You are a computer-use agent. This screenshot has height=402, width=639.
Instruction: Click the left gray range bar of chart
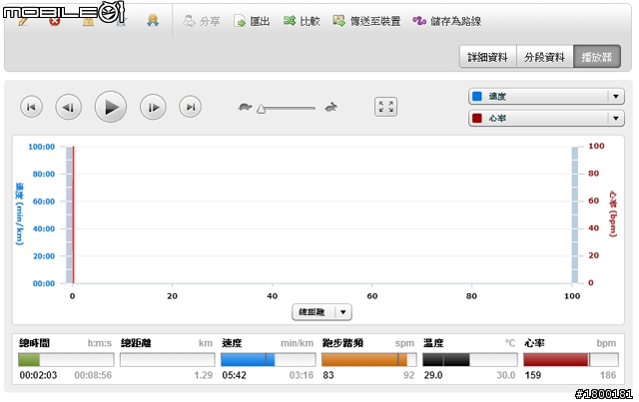point(69,214)
